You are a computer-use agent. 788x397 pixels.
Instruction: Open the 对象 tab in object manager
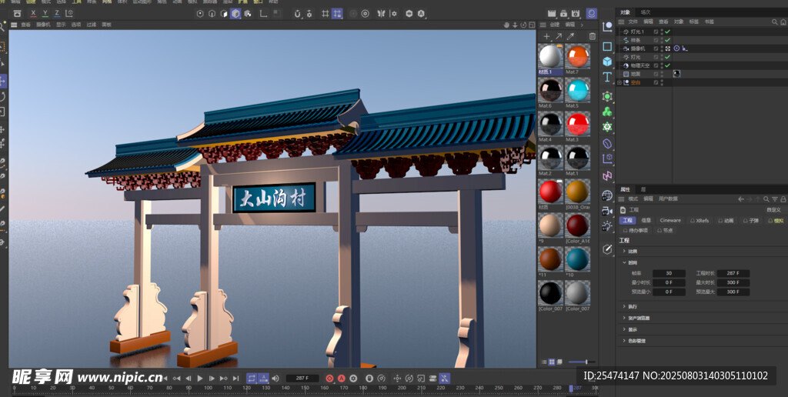[625, 12]
